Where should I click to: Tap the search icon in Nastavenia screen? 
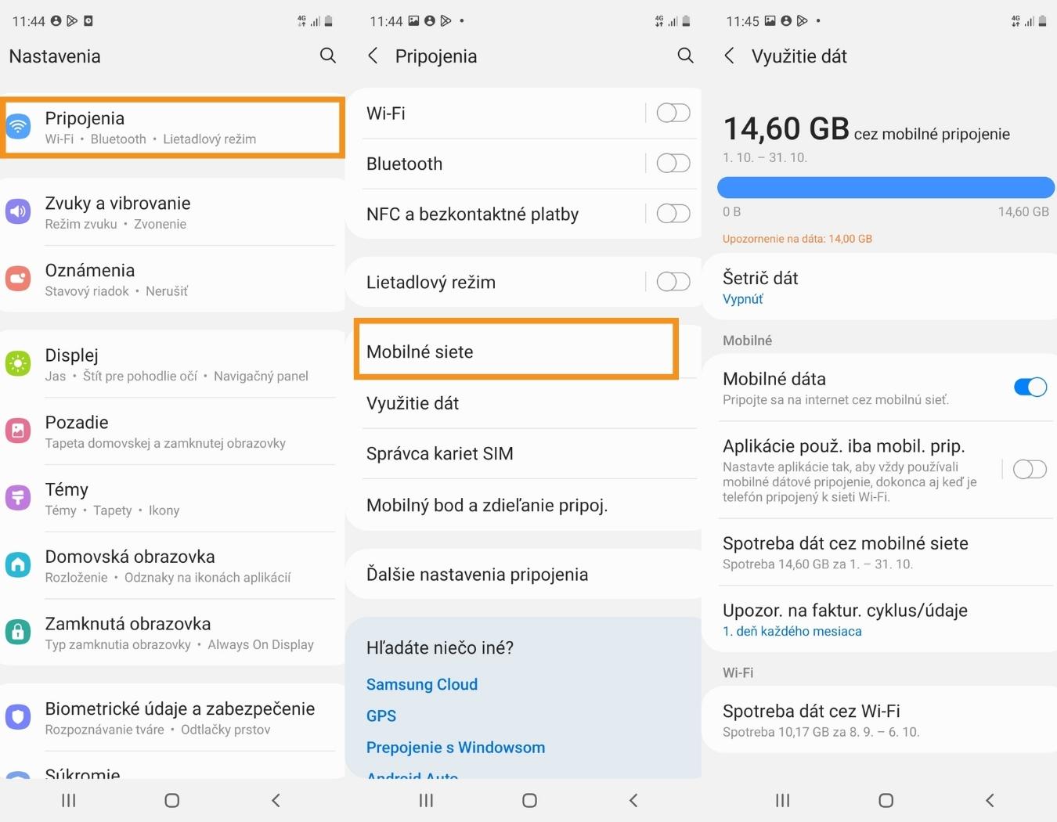(x=328, y=56)
